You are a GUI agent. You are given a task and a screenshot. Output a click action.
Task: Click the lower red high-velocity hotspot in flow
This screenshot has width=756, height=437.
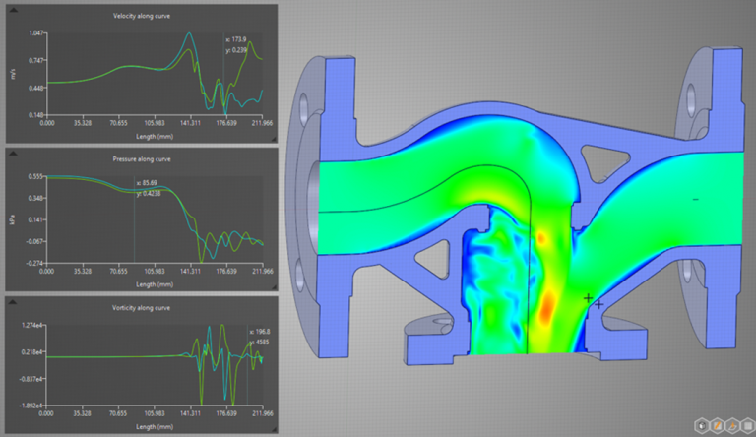(x=545, y=308)
